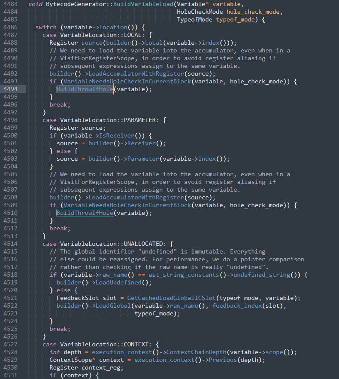339x379 pixels.
Task: Click else keyword on line 4502
Action: 64,151
